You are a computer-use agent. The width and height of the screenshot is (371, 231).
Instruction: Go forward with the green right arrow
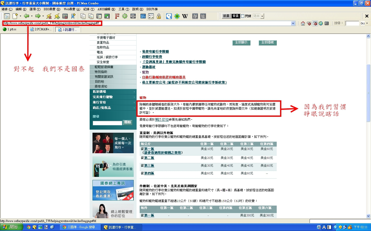[x=38, y=16]
